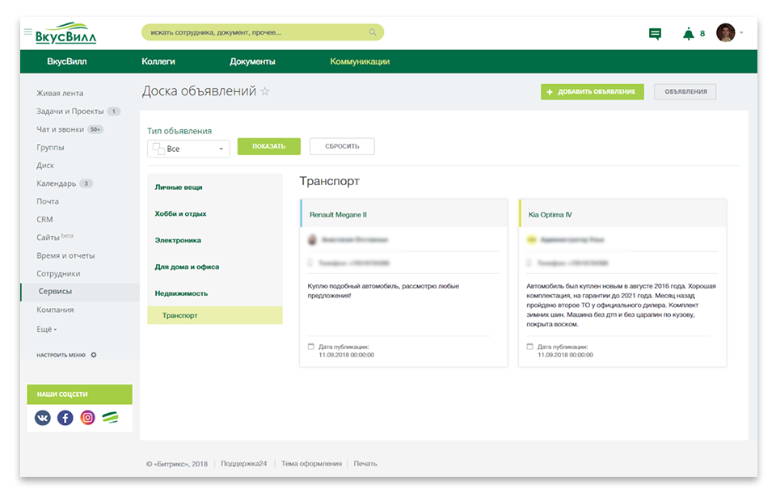Open the Коллеги top navigation tab

tap(158, 61)
